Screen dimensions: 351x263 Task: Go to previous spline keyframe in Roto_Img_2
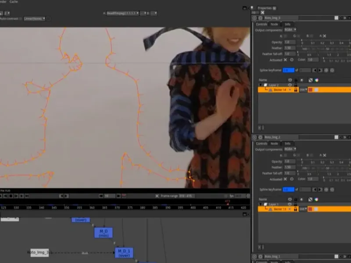click(x=315, y=190)
